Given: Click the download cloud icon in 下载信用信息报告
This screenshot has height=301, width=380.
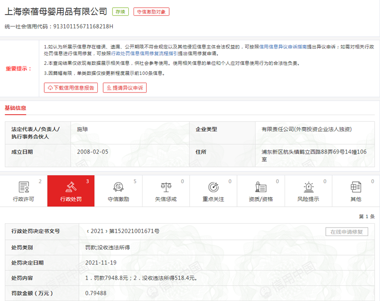Looking at the screenshot, I should (x=50, y=88).
